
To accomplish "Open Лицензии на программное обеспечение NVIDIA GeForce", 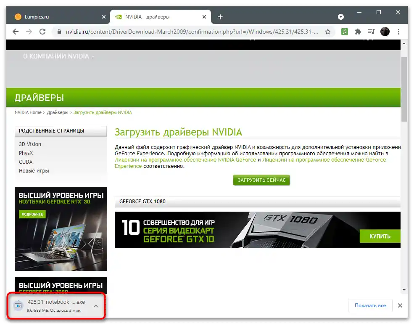I will click(x=185, y=159).
